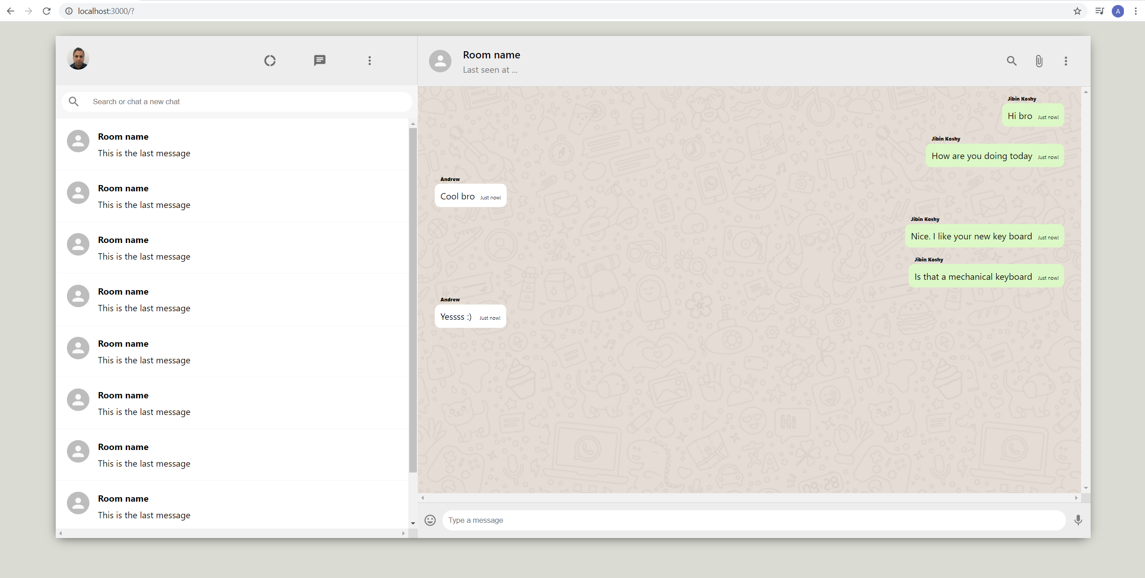Click the room avatar in chat header

click(x=440, y=61)
